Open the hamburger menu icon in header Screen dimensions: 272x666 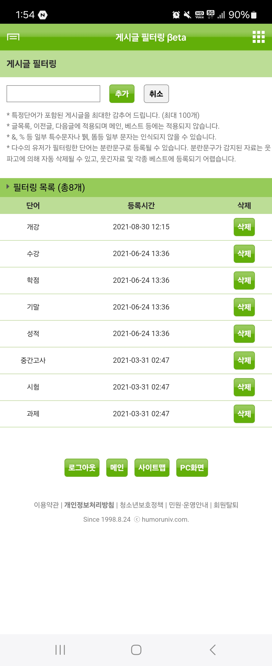click(13, 37)
